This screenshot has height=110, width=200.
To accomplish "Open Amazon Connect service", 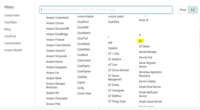I will [x=55, y=23].
